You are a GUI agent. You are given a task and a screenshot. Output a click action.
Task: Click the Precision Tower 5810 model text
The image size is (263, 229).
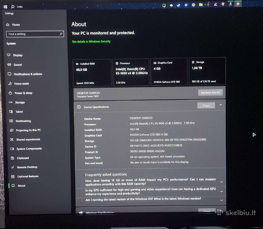click(x=88, y=96)
